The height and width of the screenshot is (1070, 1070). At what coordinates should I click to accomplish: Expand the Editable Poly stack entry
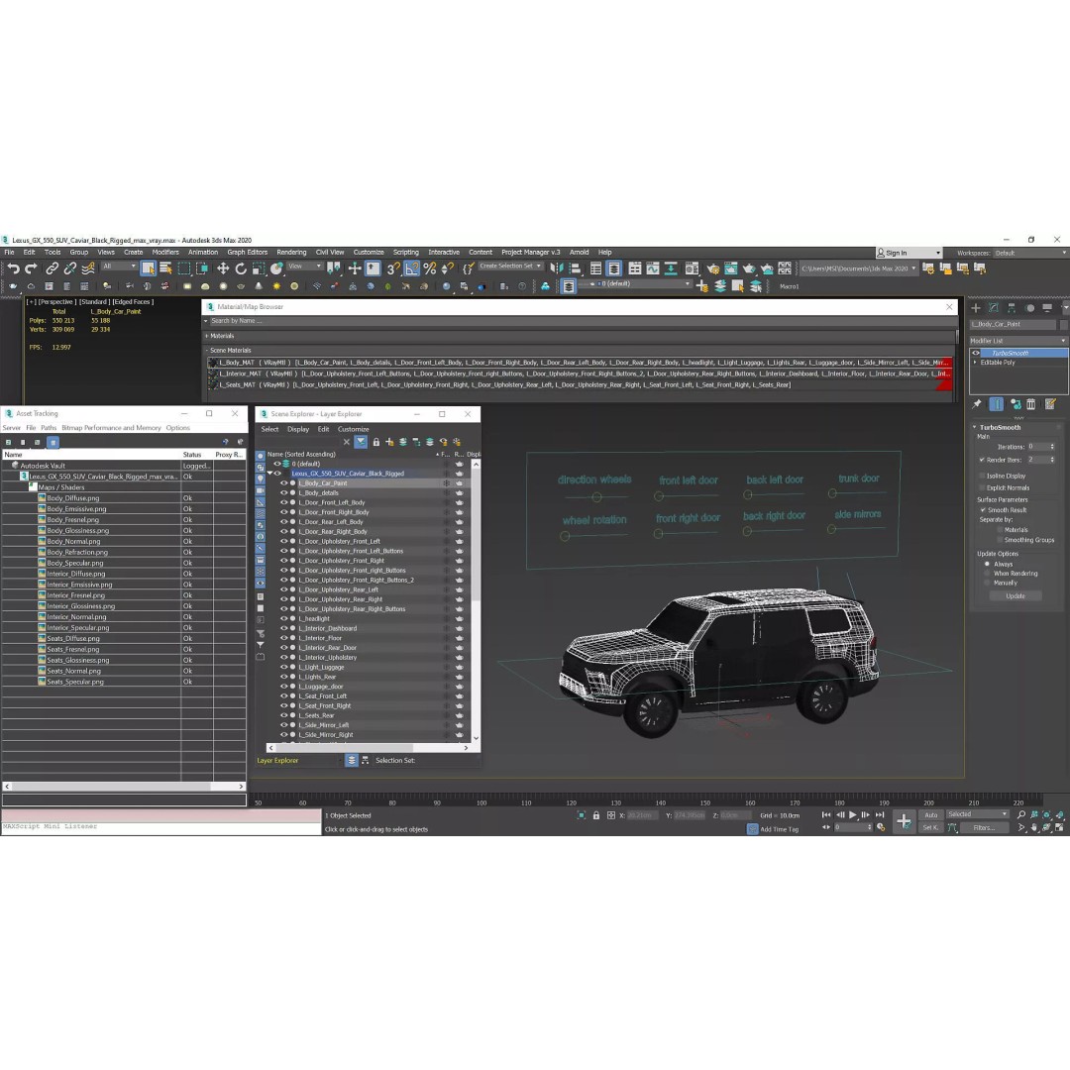pos(975,363)
